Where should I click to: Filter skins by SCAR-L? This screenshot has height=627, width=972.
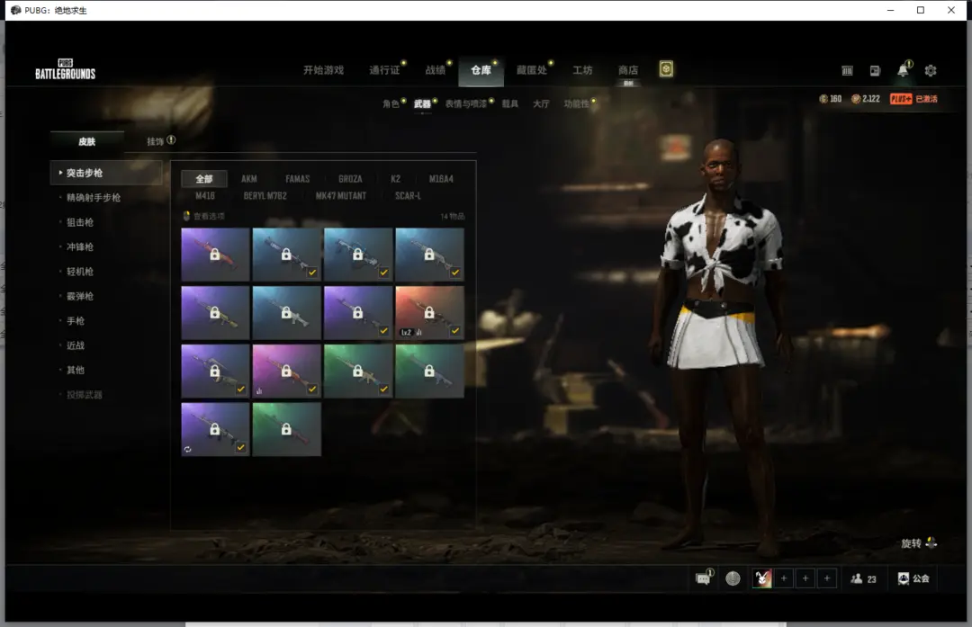[408, 196]
